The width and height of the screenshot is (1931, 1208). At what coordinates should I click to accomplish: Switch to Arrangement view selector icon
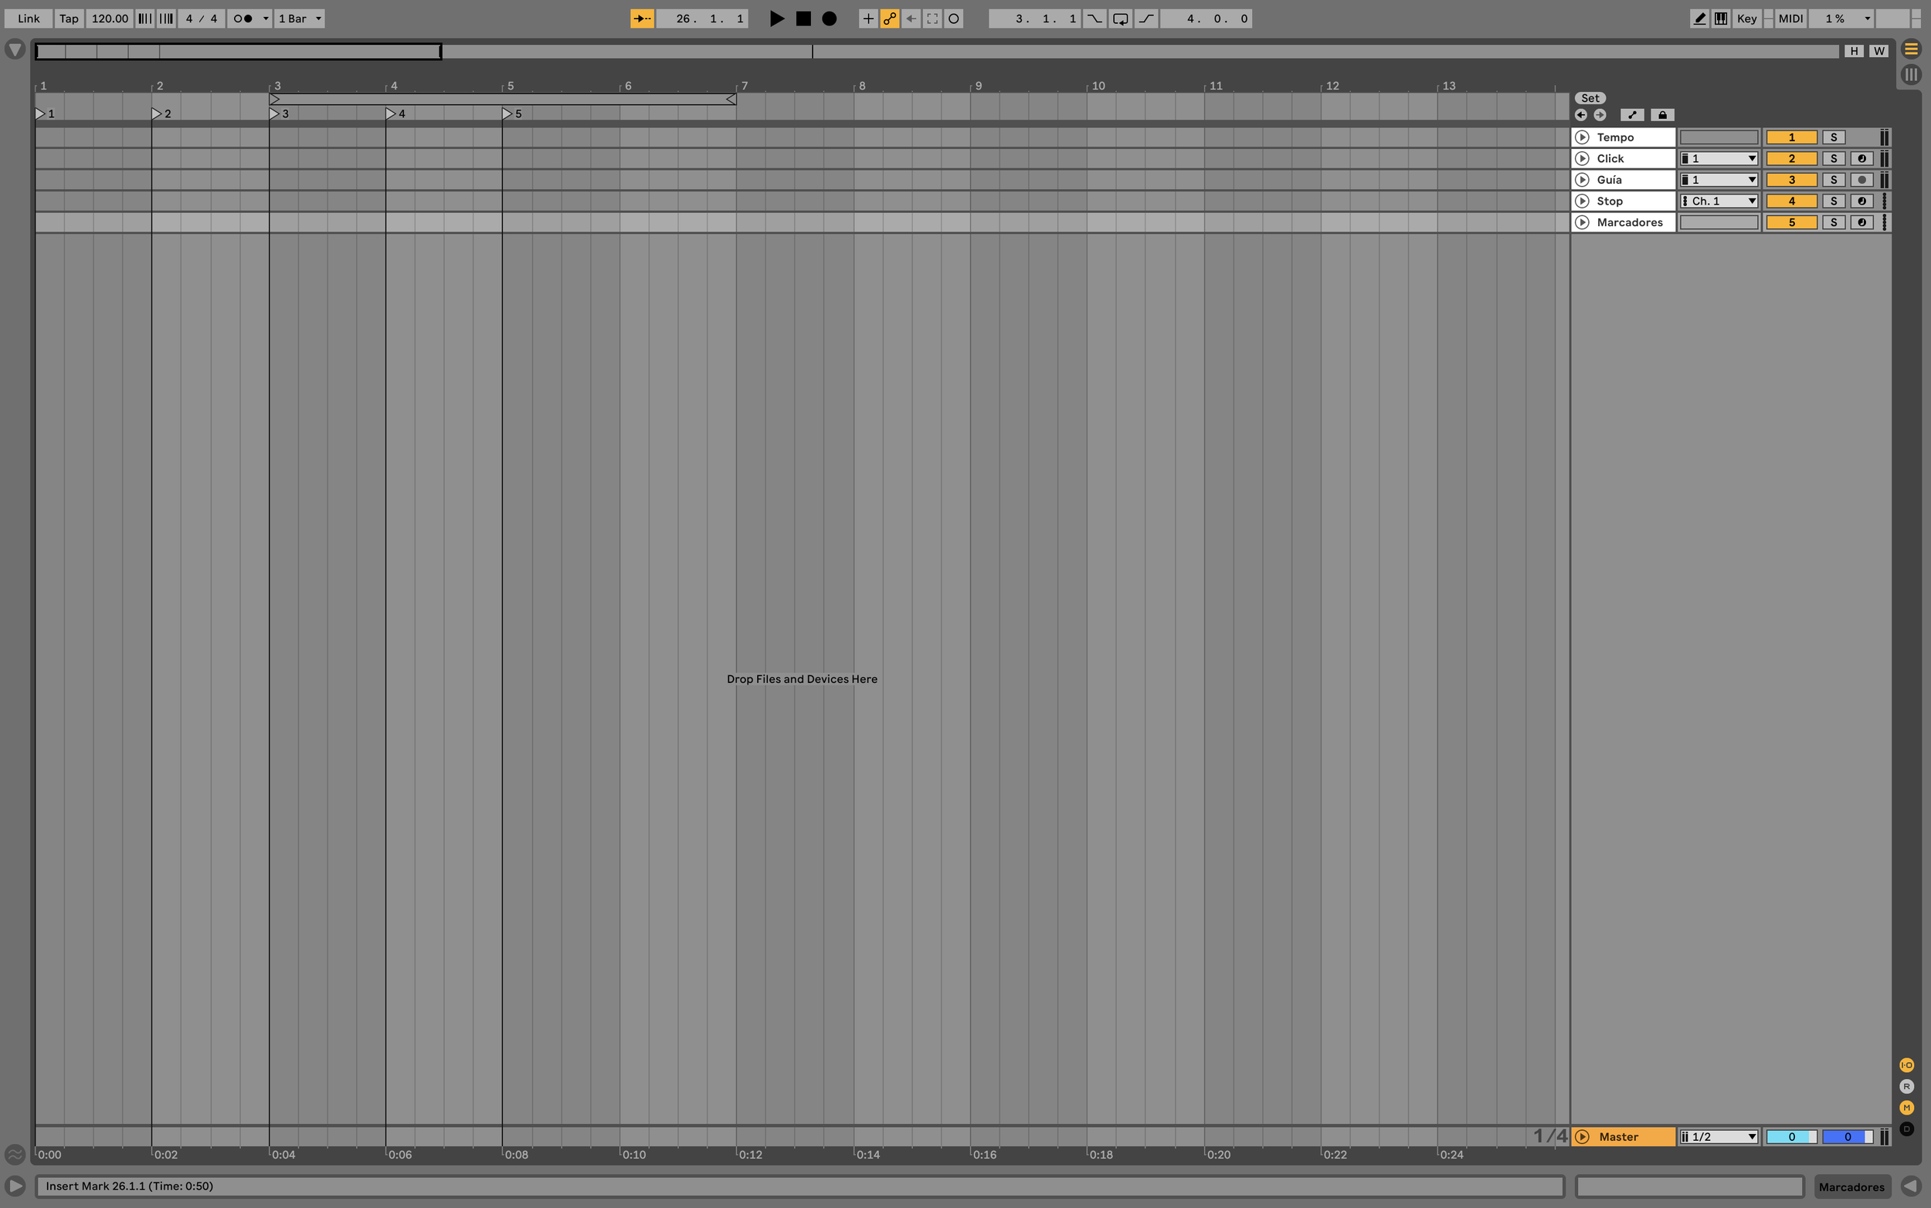tap(1911, 49)
